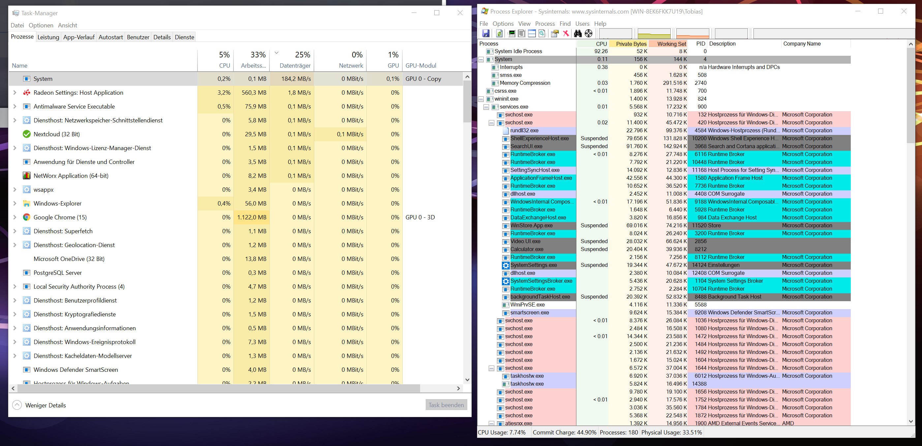The image size is (922, 446).
Task: Click the NetWorx Application bar chart icon
Action: pyautogui.click(x=26, y=176)
